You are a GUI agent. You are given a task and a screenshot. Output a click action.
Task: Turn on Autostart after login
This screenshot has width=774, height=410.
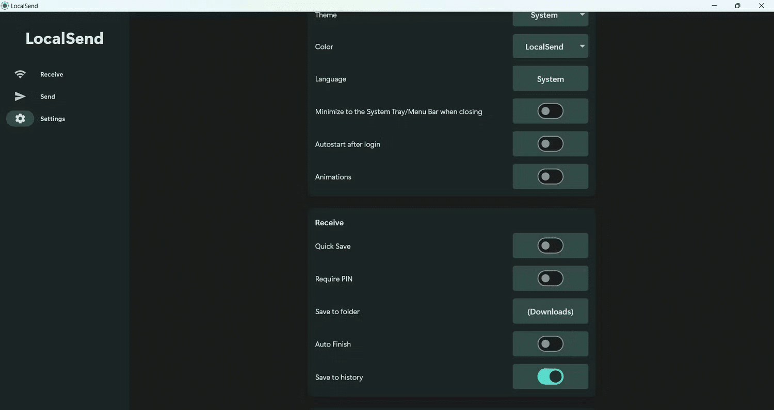click(550, 144)
